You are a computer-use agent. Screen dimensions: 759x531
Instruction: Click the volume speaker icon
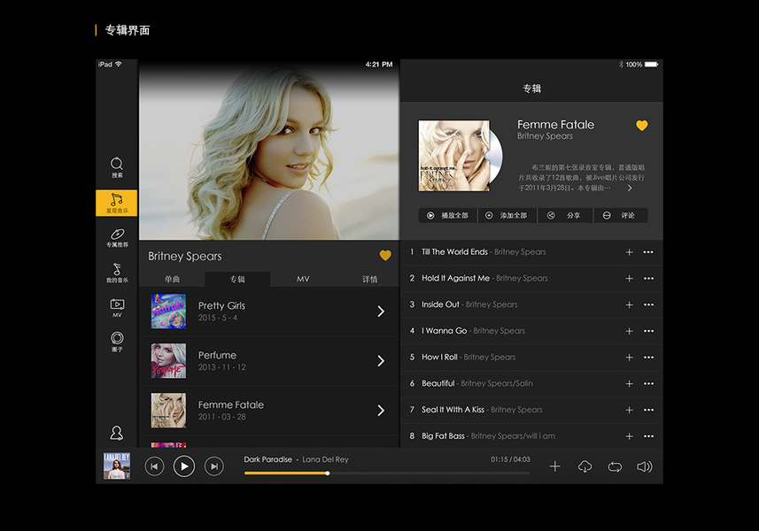tap(644, 466)
